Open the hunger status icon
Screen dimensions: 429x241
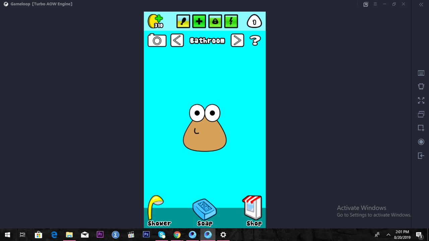pos(183,21)
